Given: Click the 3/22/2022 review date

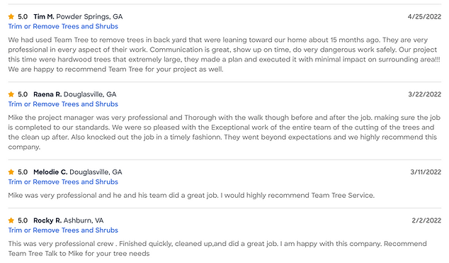Looking at the screenshot, I should pyautogui.click(x=425, y=94).
